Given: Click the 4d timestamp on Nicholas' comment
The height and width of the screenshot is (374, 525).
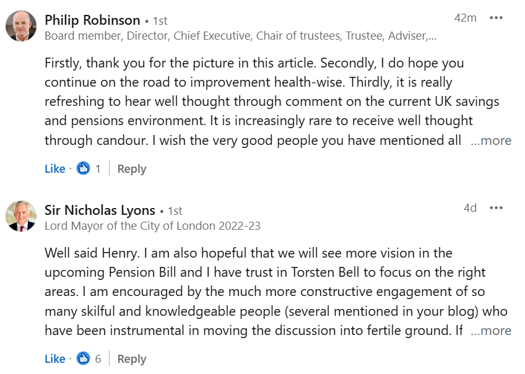Looking at the screenshot, I should point(470,208).
